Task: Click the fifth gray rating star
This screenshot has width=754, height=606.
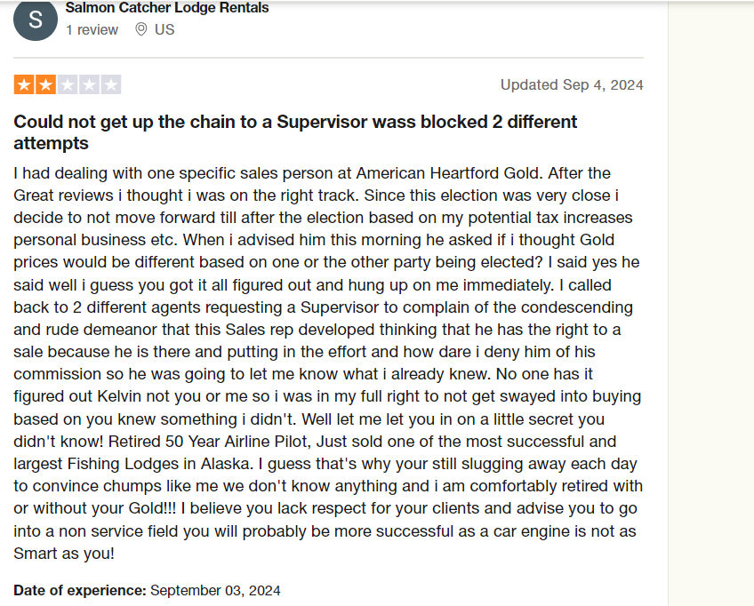Action: (110, 85)
